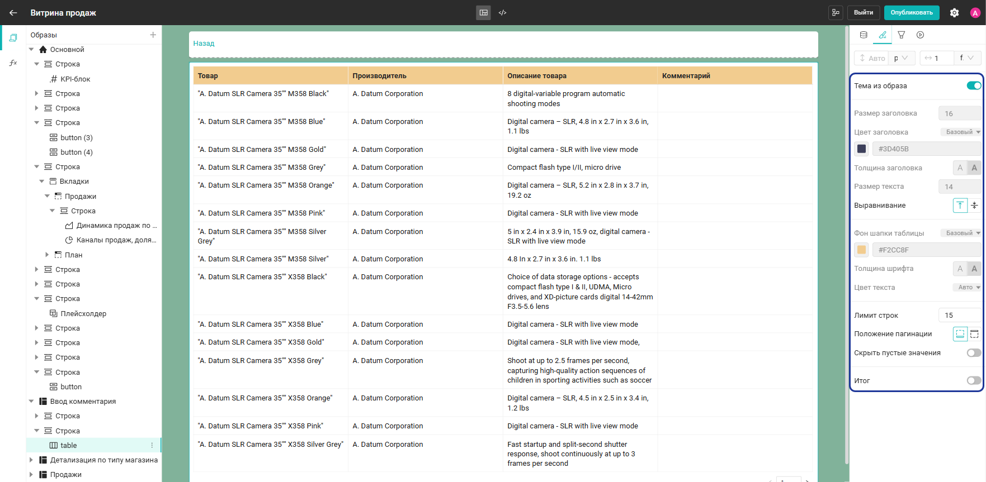Open the table header background swatch #F2CC8F
This screenshot has height=482, width=986.
click(x=861, y=250)
